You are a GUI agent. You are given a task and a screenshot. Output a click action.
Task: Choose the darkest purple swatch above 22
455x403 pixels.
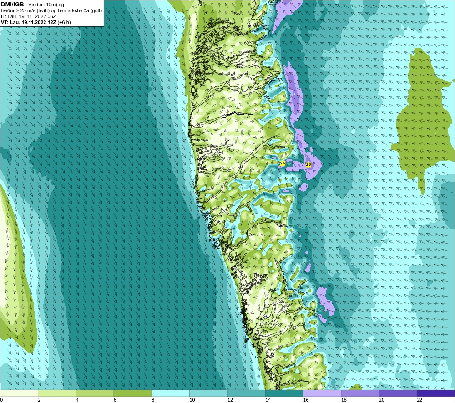pos(435,393)
